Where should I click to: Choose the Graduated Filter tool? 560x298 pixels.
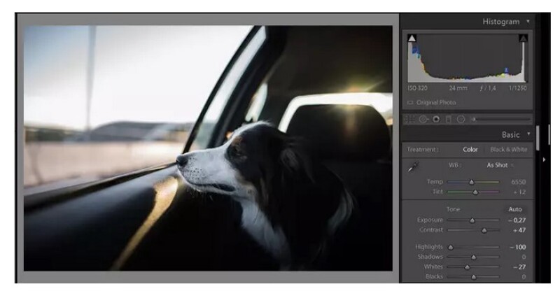(x=448, y=119)
